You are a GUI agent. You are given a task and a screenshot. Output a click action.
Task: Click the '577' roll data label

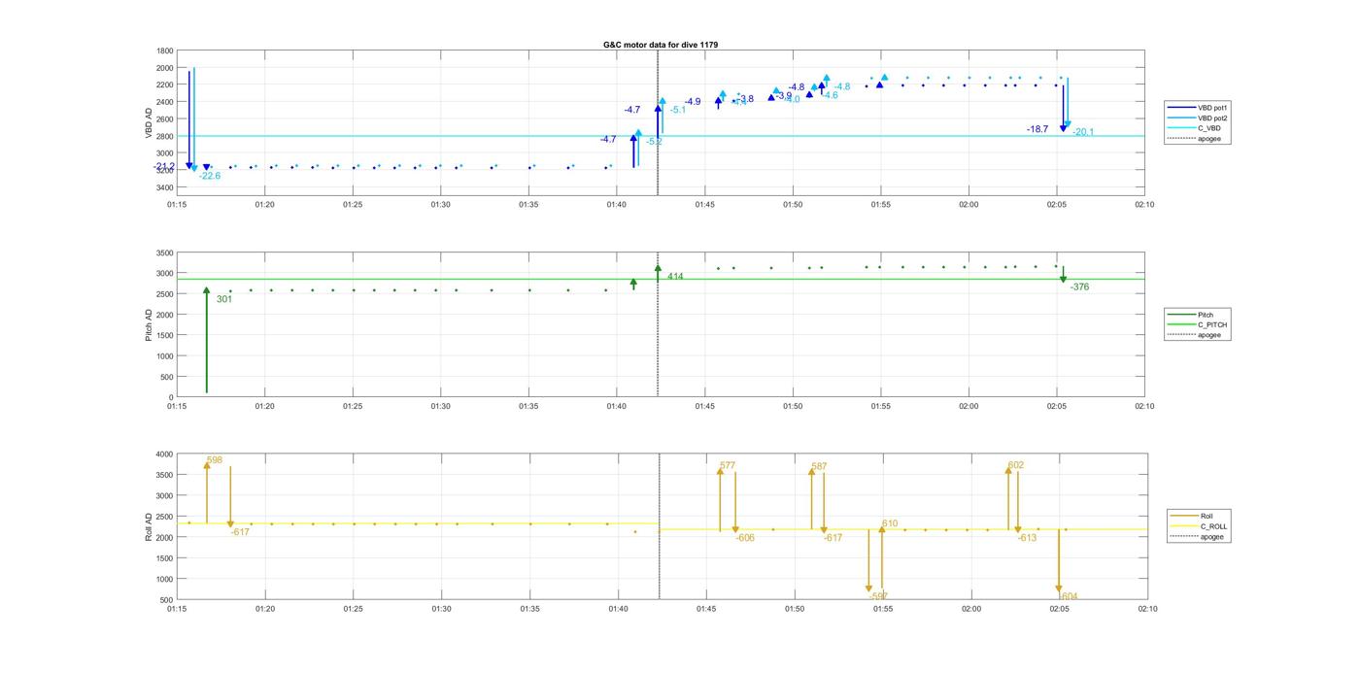[x=728, y=465]
